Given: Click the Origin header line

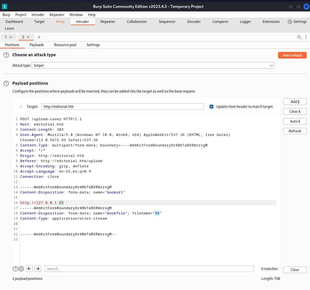Looking at the screenshot, I should point(52,156).
